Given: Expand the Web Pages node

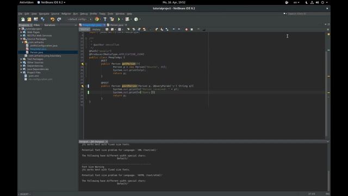Looking at the screenshot, I should pos(21,32).
